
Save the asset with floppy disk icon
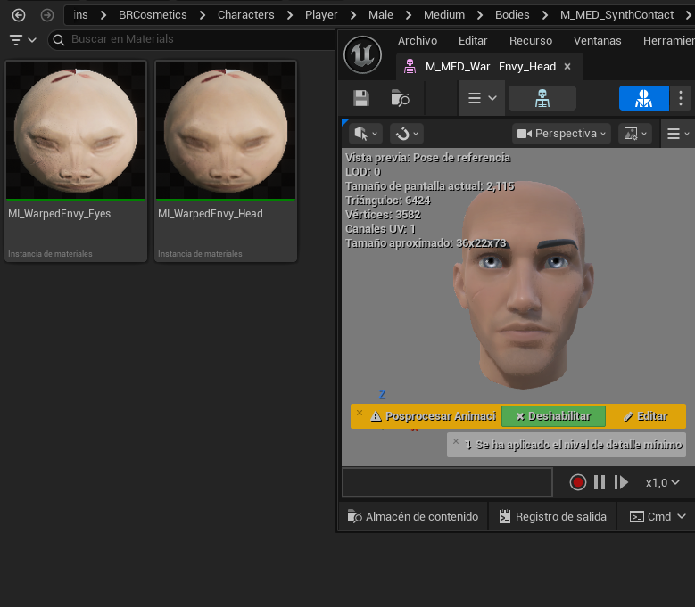tap(361, 98)
